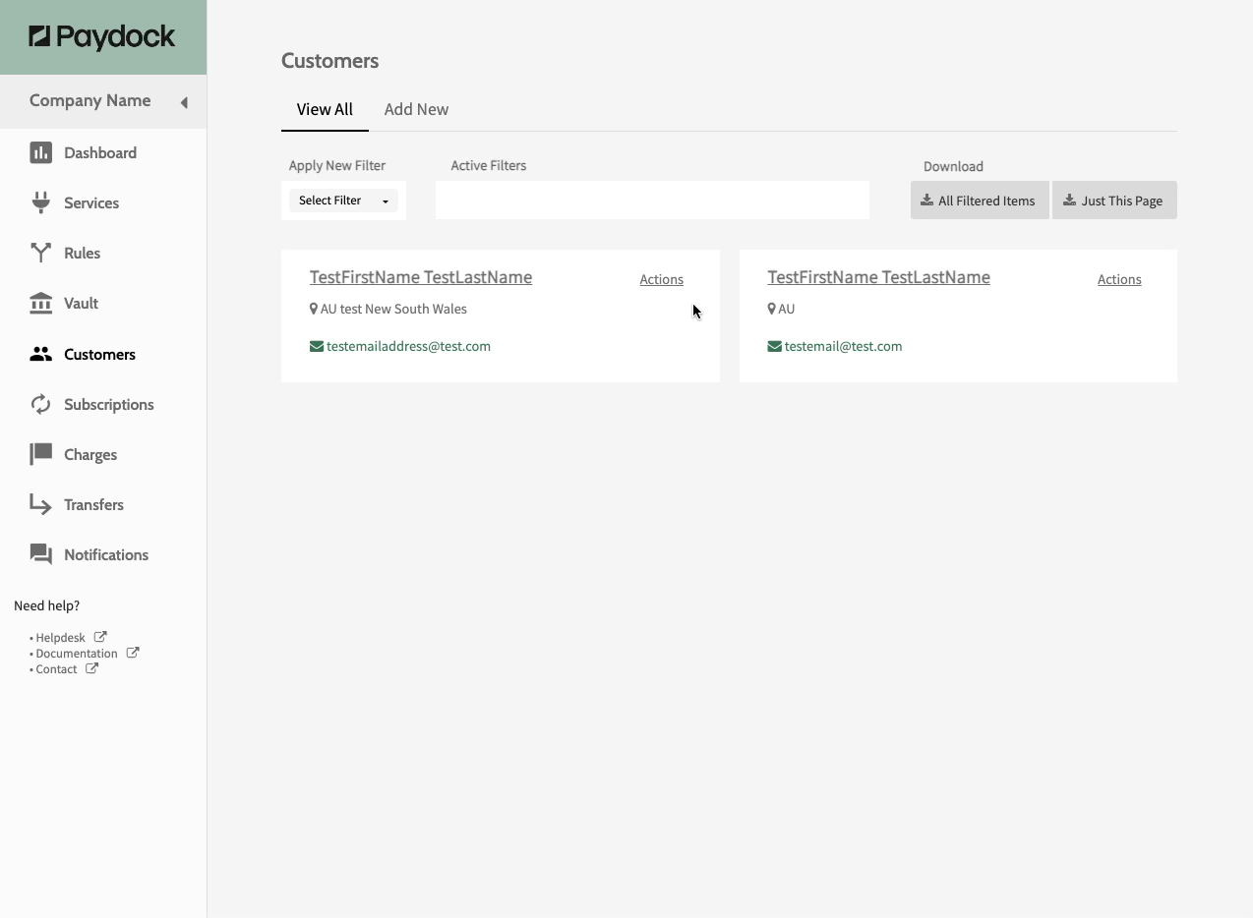The image size is (1253, 918).
Task: Click the Subscriptions refresh icon
Action: click(40, 404)
